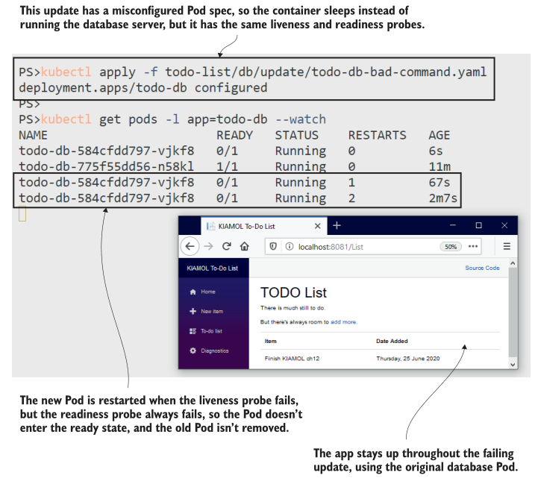Reset the 50% zoom level badge
Screen dimensions: 538x481
(x=451, y=246)
